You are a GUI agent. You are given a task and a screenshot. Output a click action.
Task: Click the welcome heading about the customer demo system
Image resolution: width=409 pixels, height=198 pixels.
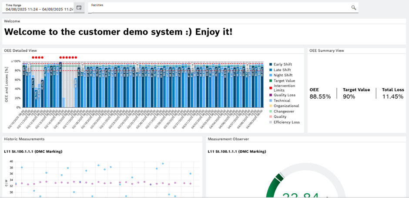click(118, 32)
